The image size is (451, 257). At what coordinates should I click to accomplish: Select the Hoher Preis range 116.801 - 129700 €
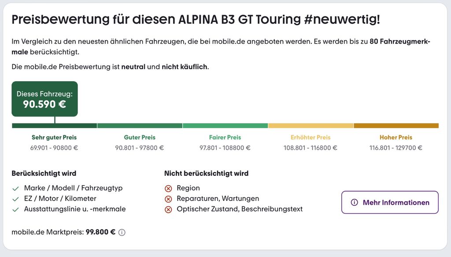click(396, 148)
